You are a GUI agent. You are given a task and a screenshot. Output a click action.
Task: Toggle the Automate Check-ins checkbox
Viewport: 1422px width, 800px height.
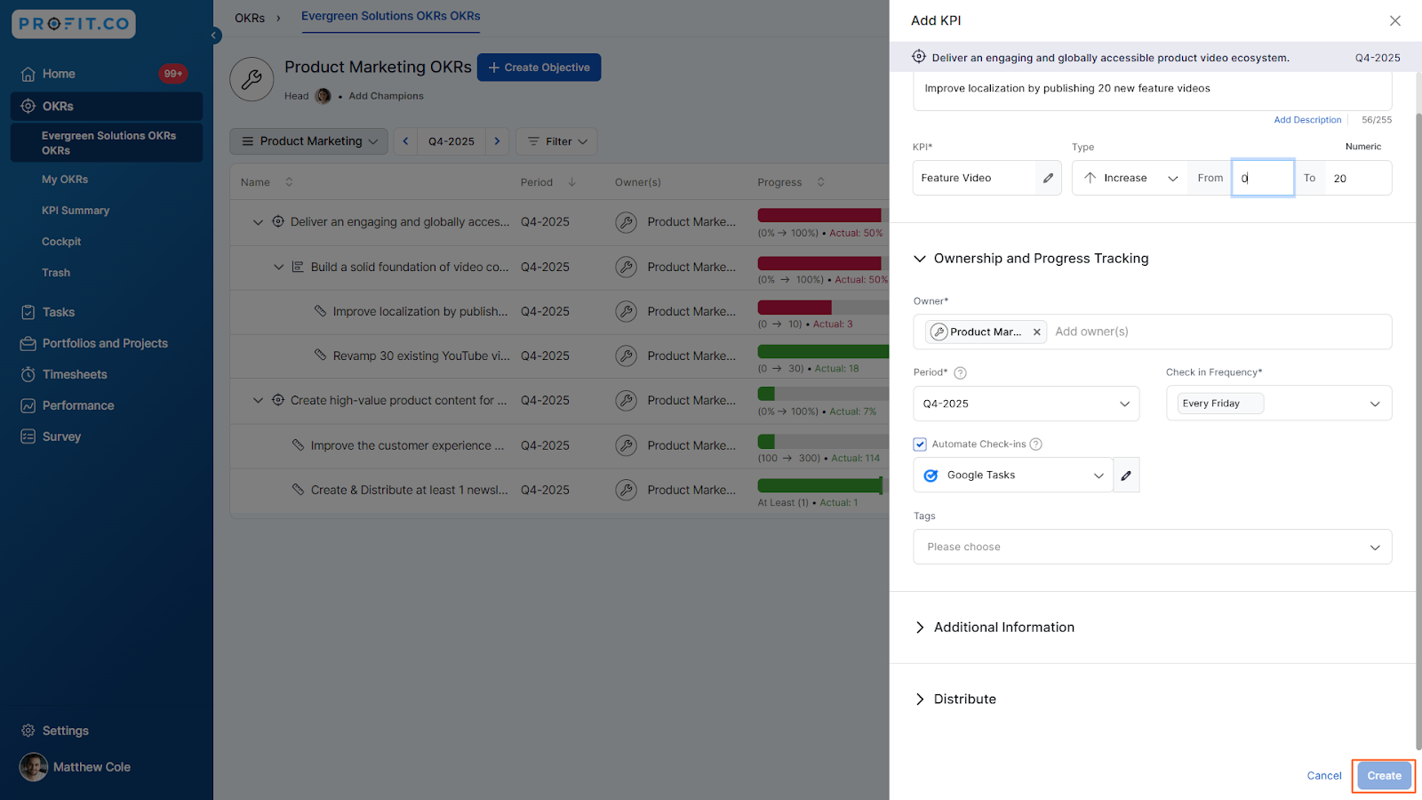(920, 444)
